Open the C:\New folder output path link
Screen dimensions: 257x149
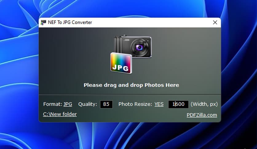(60, 114)
